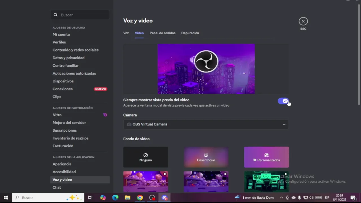361x203 pixels.
Task: Launch Copilot from the taskbar
Action: [x=103, y=198]
